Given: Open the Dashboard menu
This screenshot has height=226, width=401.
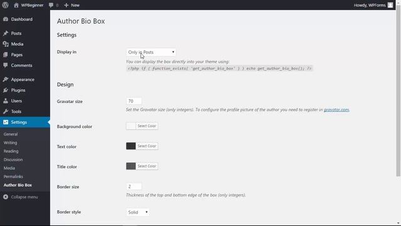Looking at the screenshot, I should tap(25, 19).
